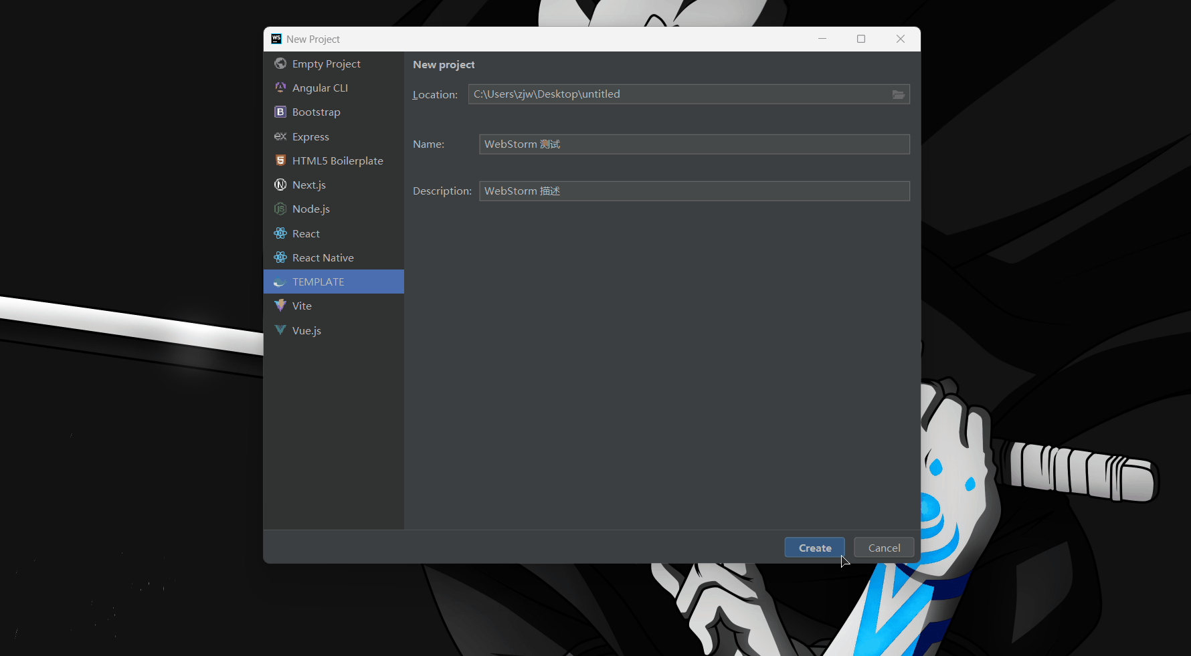Choose Vite project type
The width and height of the screenshot is (1191, 656).
(x=334, y=306)
